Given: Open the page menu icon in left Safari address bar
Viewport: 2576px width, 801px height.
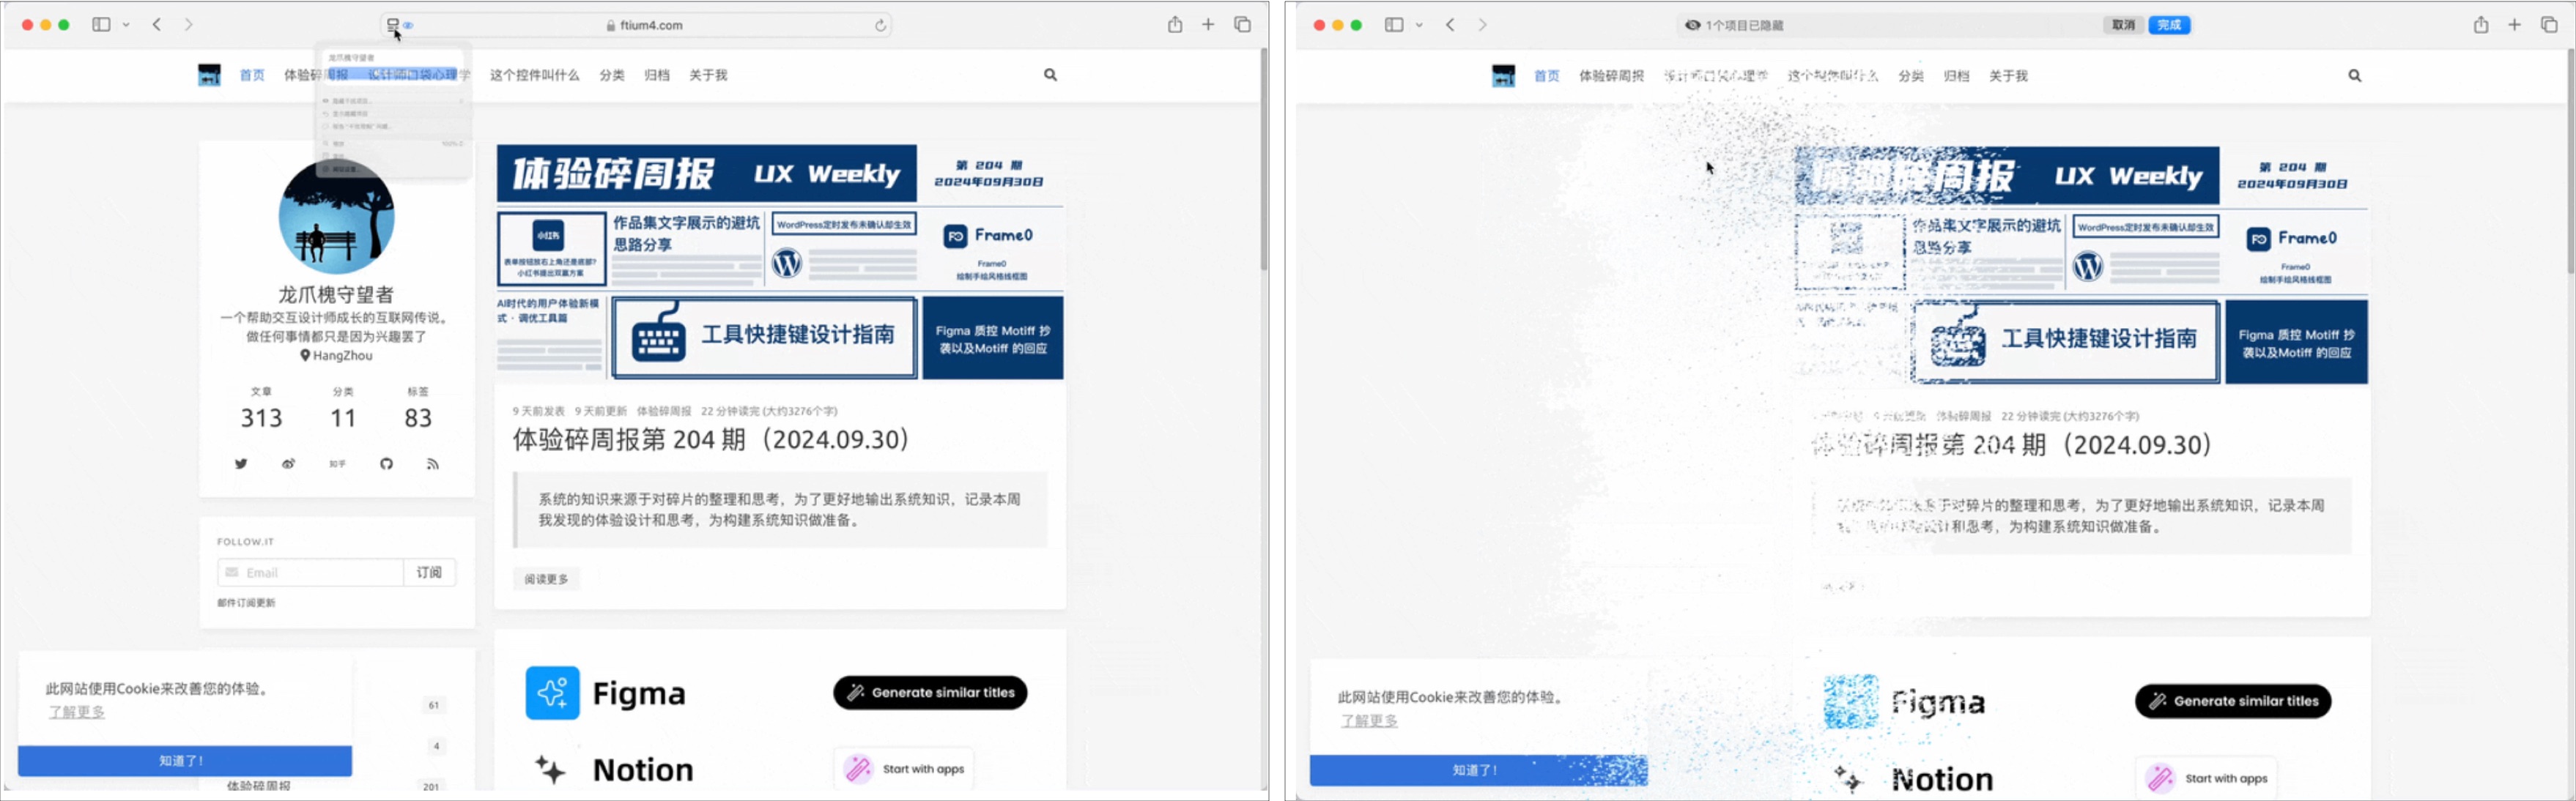Looking at the screenshot, I should click(393, 25).
